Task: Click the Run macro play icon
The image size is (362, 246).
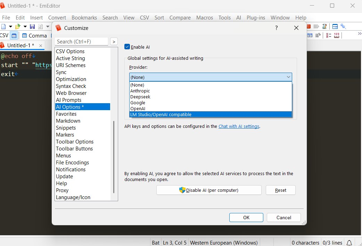Action: tap(316, 26)
